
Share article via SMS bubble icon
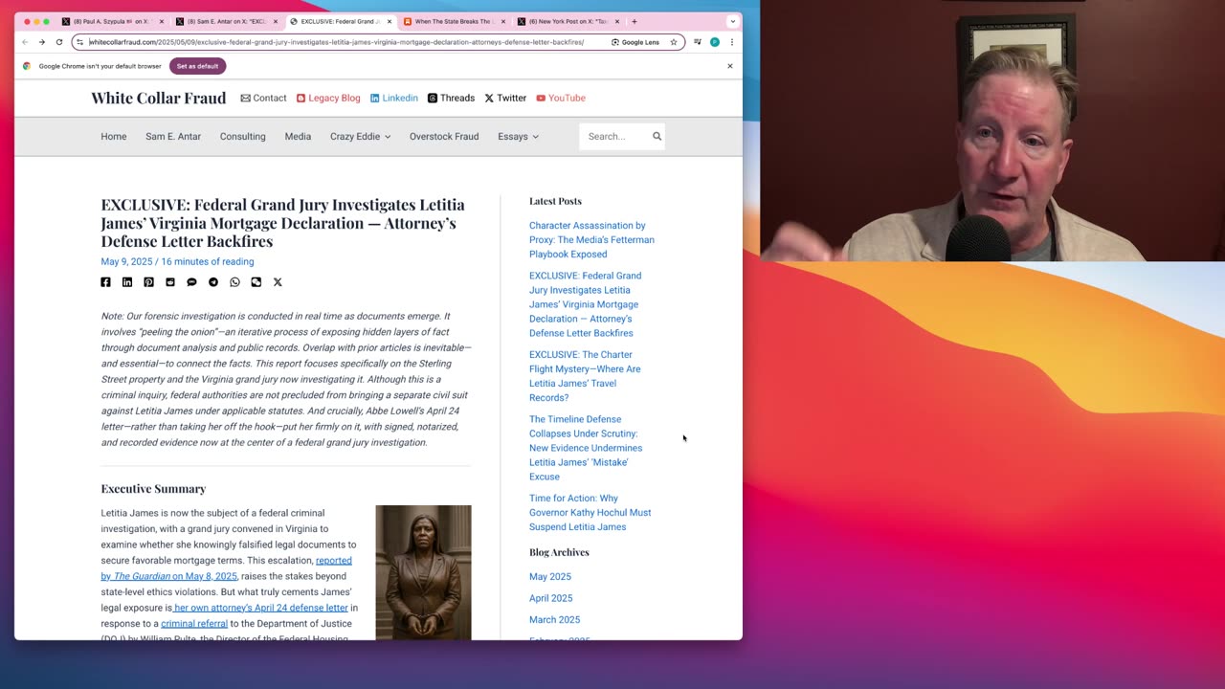(191, 282)
